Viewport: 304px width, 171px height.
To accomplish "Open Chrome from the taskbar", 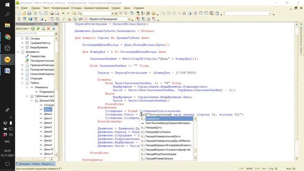I will pyautogui.click(x=8, y=37).
